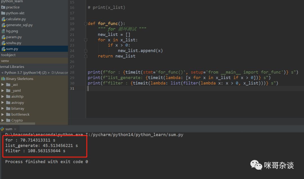304x179 pixels.
Task: Click the Binary Skeletons library icon
Action: pos(3,79)
